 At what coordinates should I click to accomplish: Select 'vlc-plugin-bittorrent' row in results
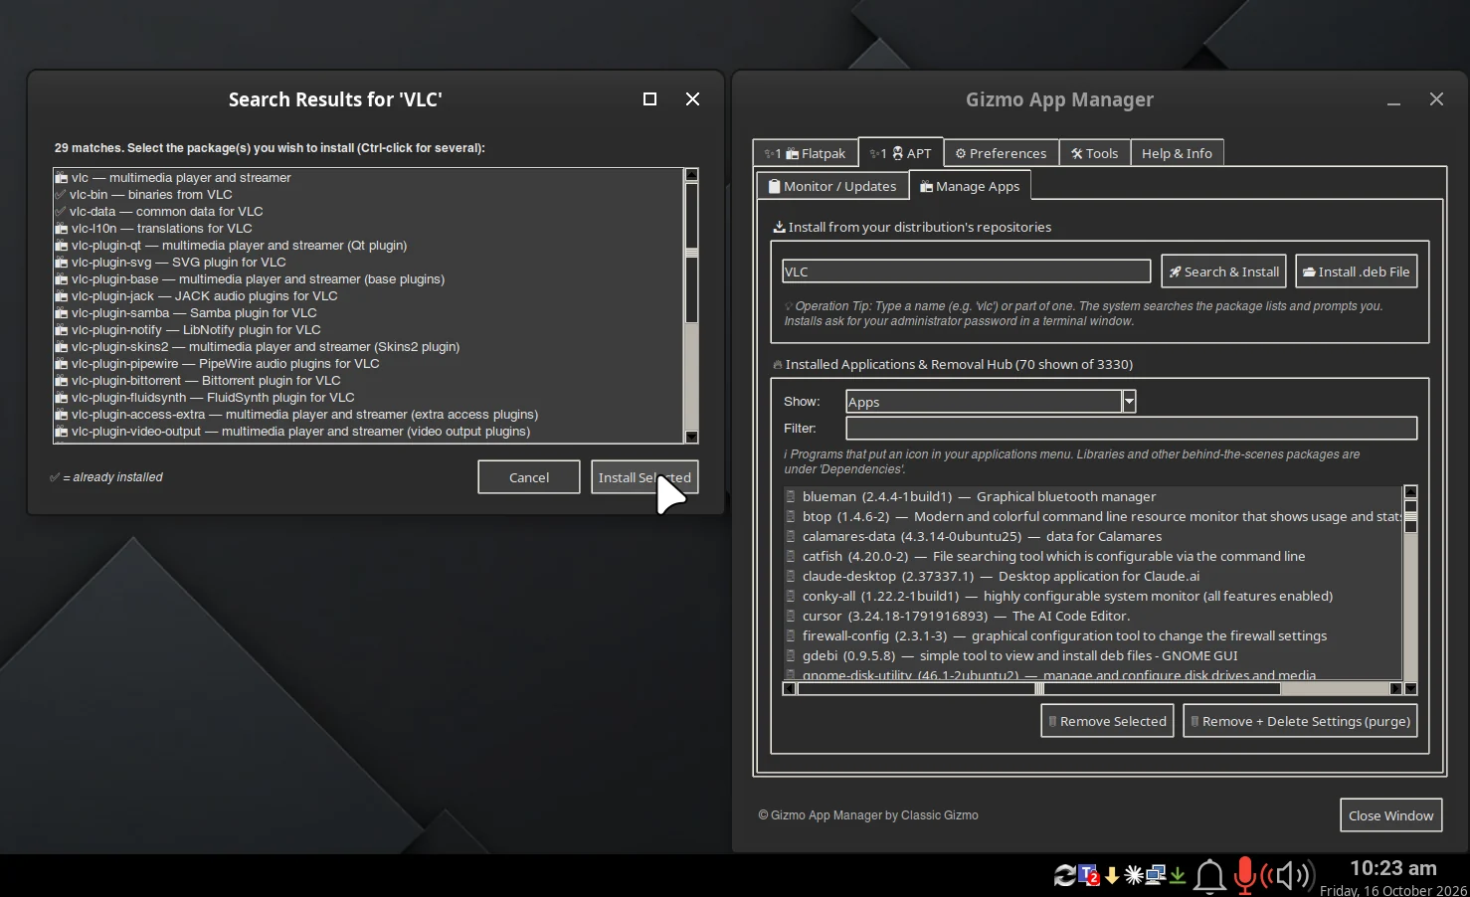368,381
